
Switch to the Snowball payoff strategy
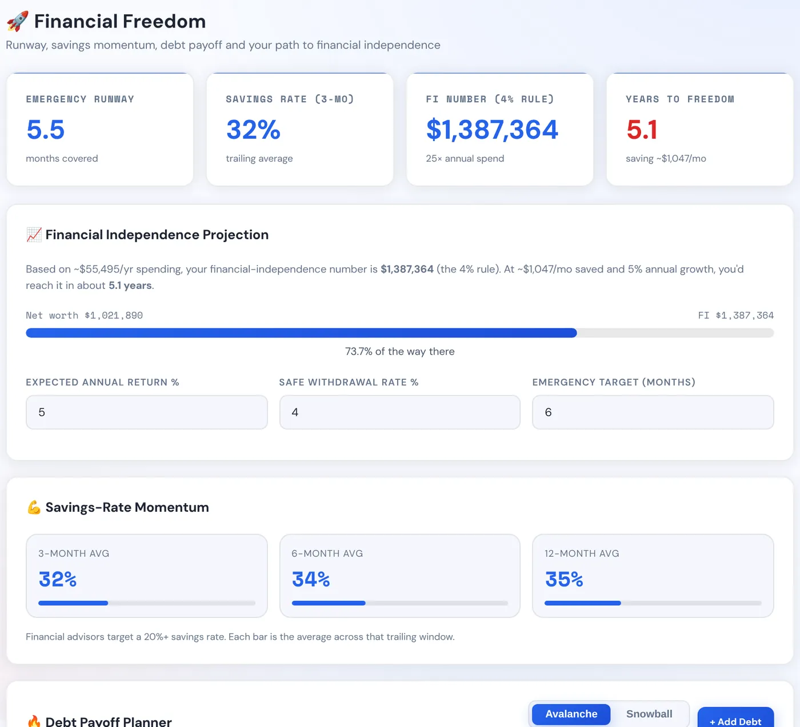[649, 714]
